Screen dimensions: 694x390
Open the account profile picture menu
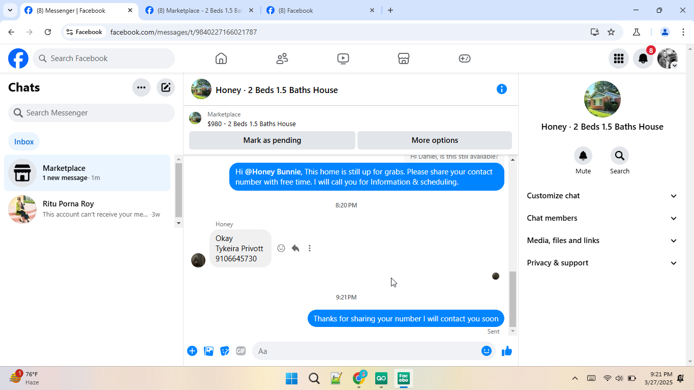tap(668, 58)
